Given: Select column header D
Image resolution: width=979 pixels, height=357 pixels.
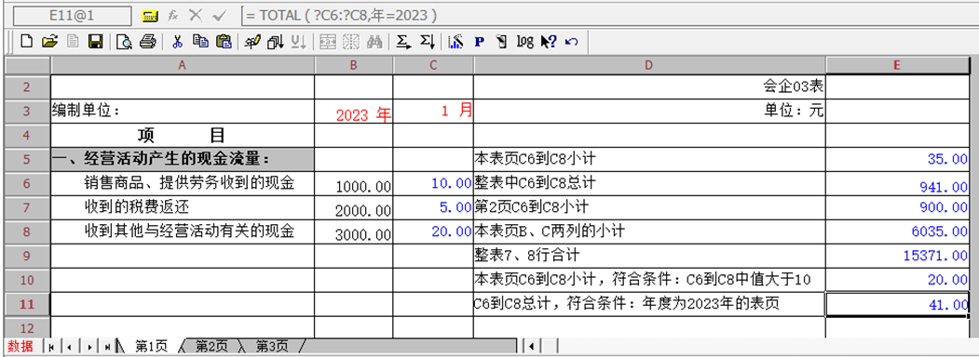Looking at the screenshot, I should click(649, 65).
